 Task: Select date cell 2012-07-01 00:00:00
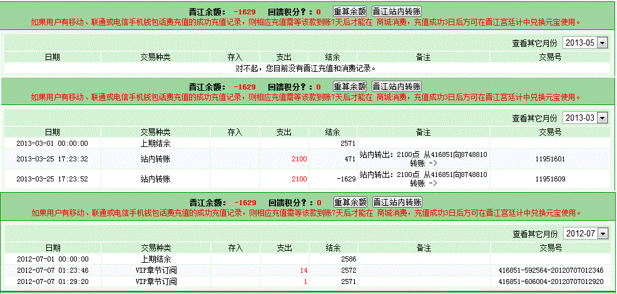[x=53, y=259]
